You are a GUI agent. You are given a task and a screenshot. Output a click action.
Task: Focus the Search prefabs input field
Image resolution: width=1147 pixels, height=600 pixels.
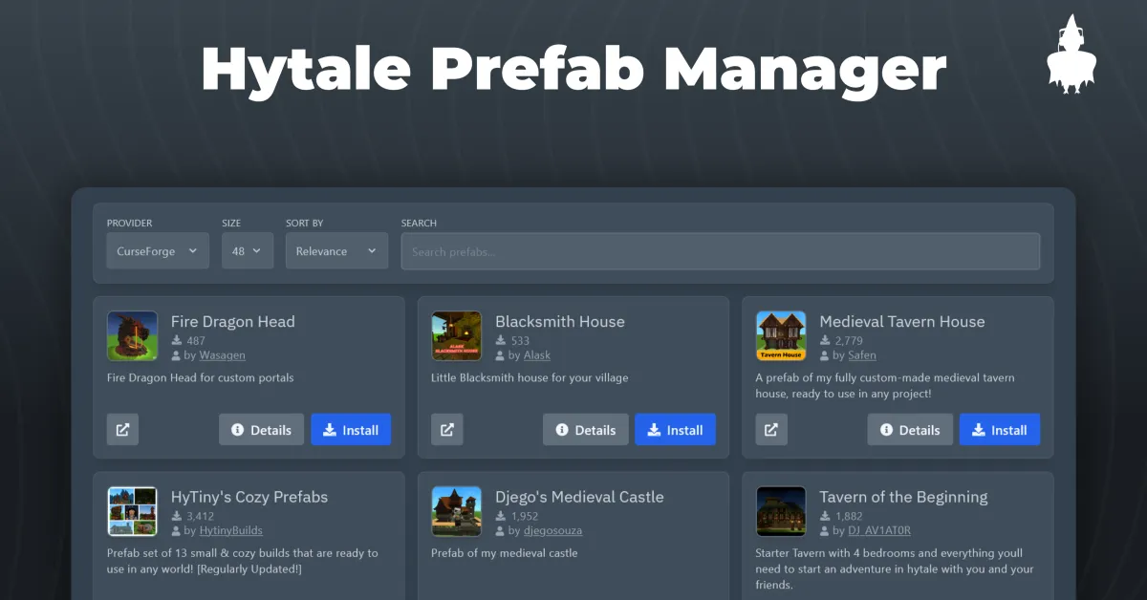pos(720,251)
